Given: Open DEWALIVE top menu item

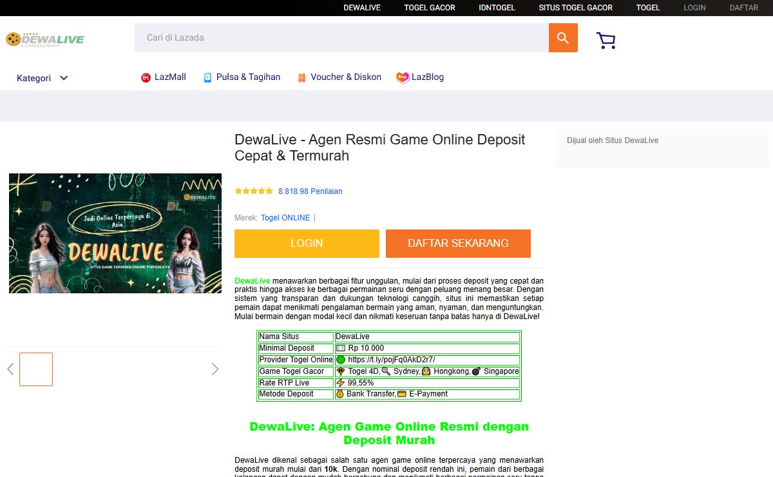Looking at the screenshot, I should coord(362,8).
